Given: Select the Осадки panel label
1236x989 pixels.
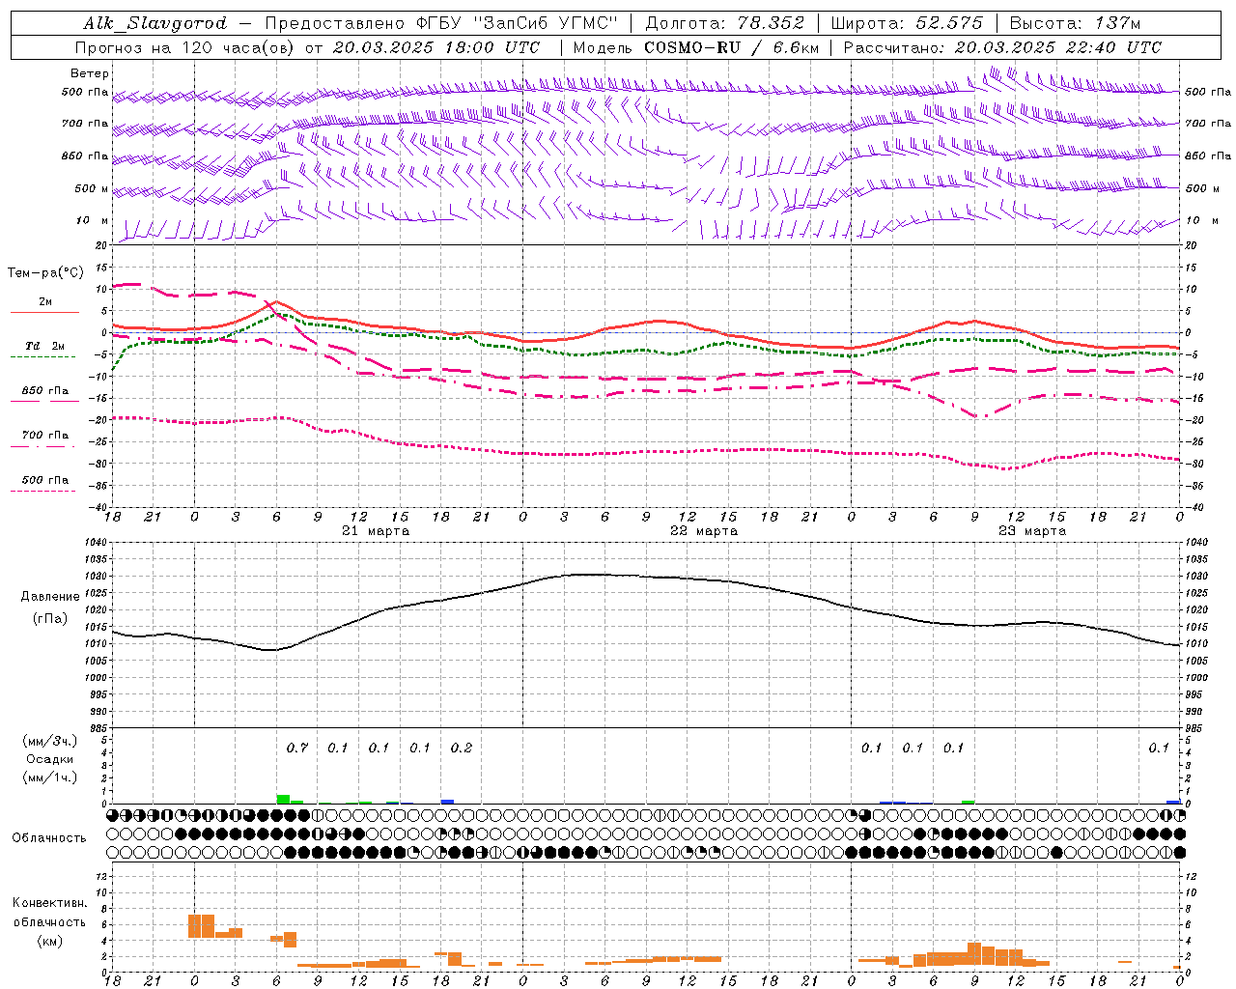Looking at the screenshot, I should pyautogui.click(x=50, y=759).
